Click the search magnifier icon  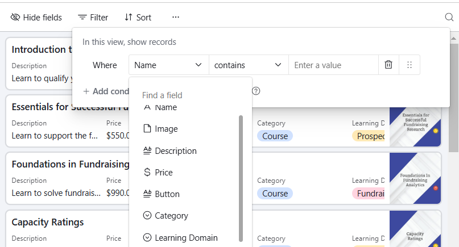tap(449, 18)
